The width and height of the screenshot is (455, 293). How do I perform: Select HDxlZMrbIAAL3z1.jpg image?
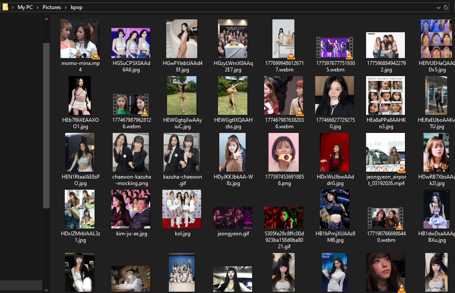[x=80, y=209]
